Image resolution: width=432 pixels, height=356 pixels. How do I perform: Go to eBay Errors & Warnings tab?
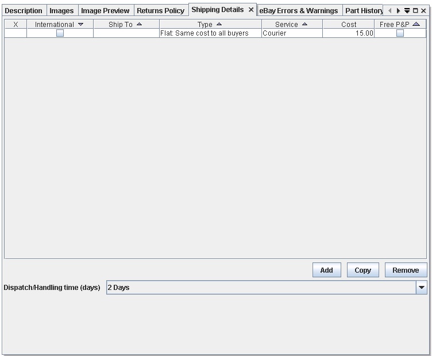[299, 11]
